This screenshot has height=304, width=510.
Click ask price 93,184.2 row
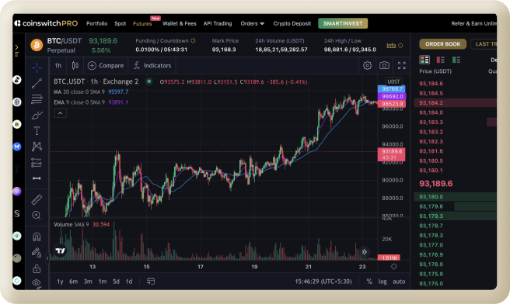(x=456, y=103)
